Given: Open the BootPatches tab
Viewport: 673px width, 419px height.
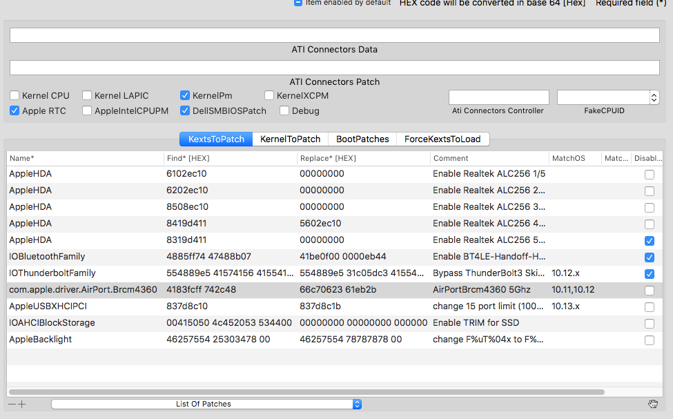Looking at the screenshot, I should tap(362, 139).
